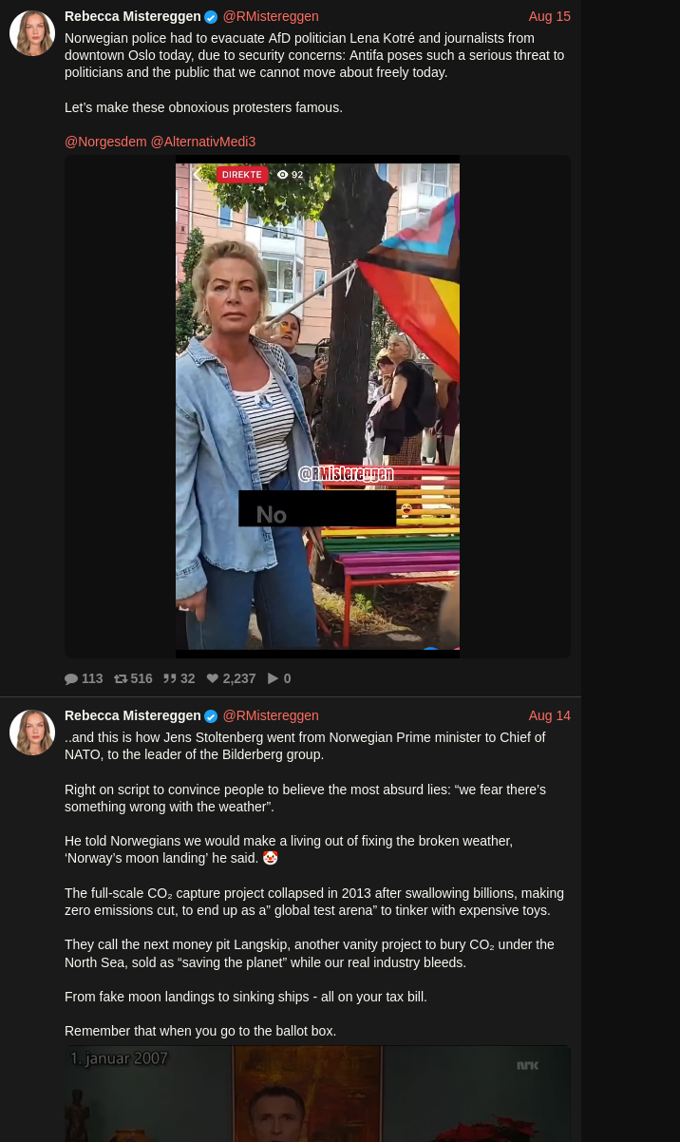680x1142 pixels.
Task: Click the quote icon showing 32 quotes
Action: (170, 678)
